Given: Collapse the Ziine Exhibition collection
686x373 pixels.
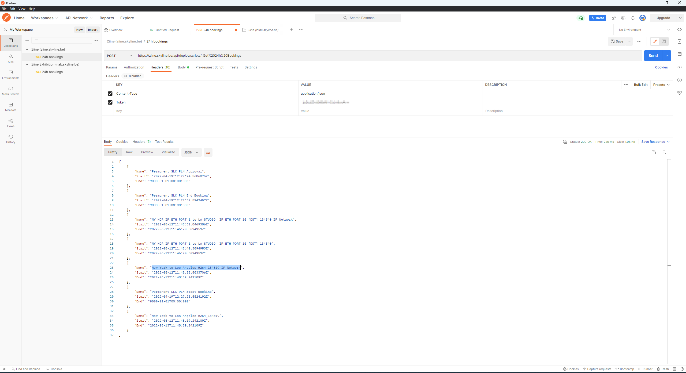Looking at the screenshot, I should tap(27, 64).
